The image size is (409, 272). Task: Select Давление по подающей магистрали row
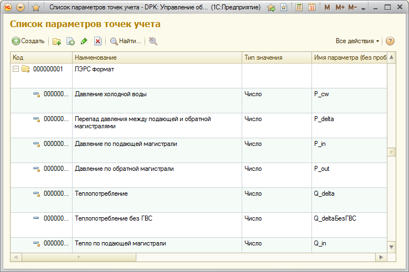(x=198, y=150)
